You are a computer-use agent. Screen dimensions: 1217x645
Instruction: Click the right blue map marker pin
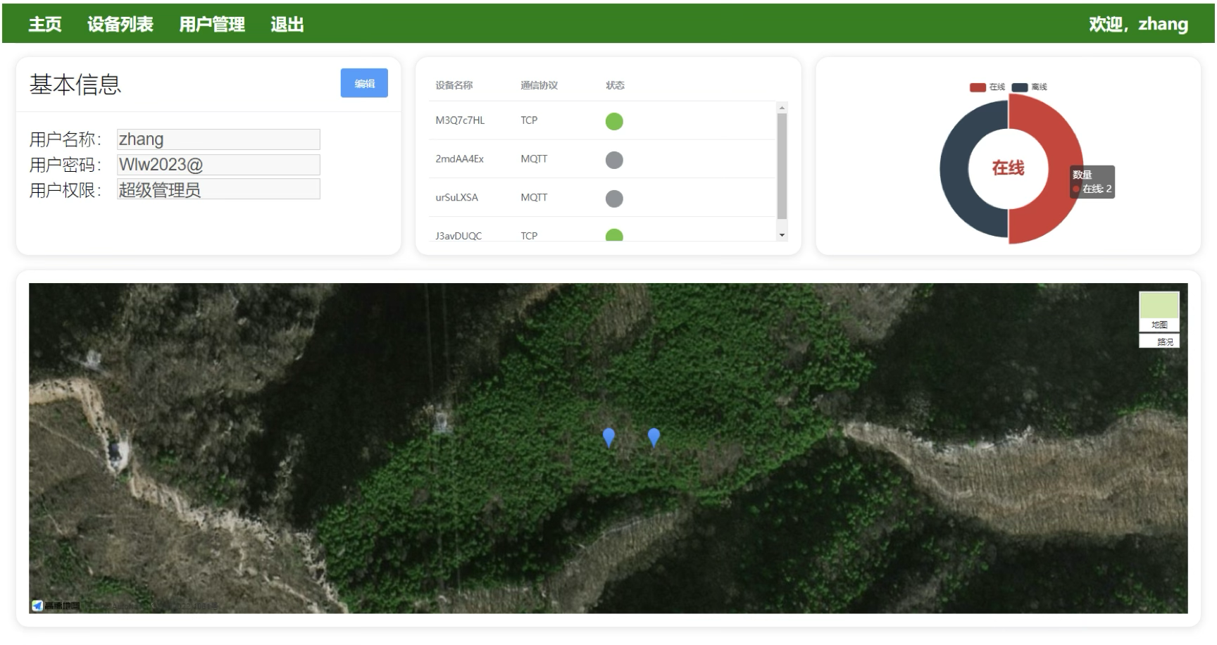pos(654,437)
